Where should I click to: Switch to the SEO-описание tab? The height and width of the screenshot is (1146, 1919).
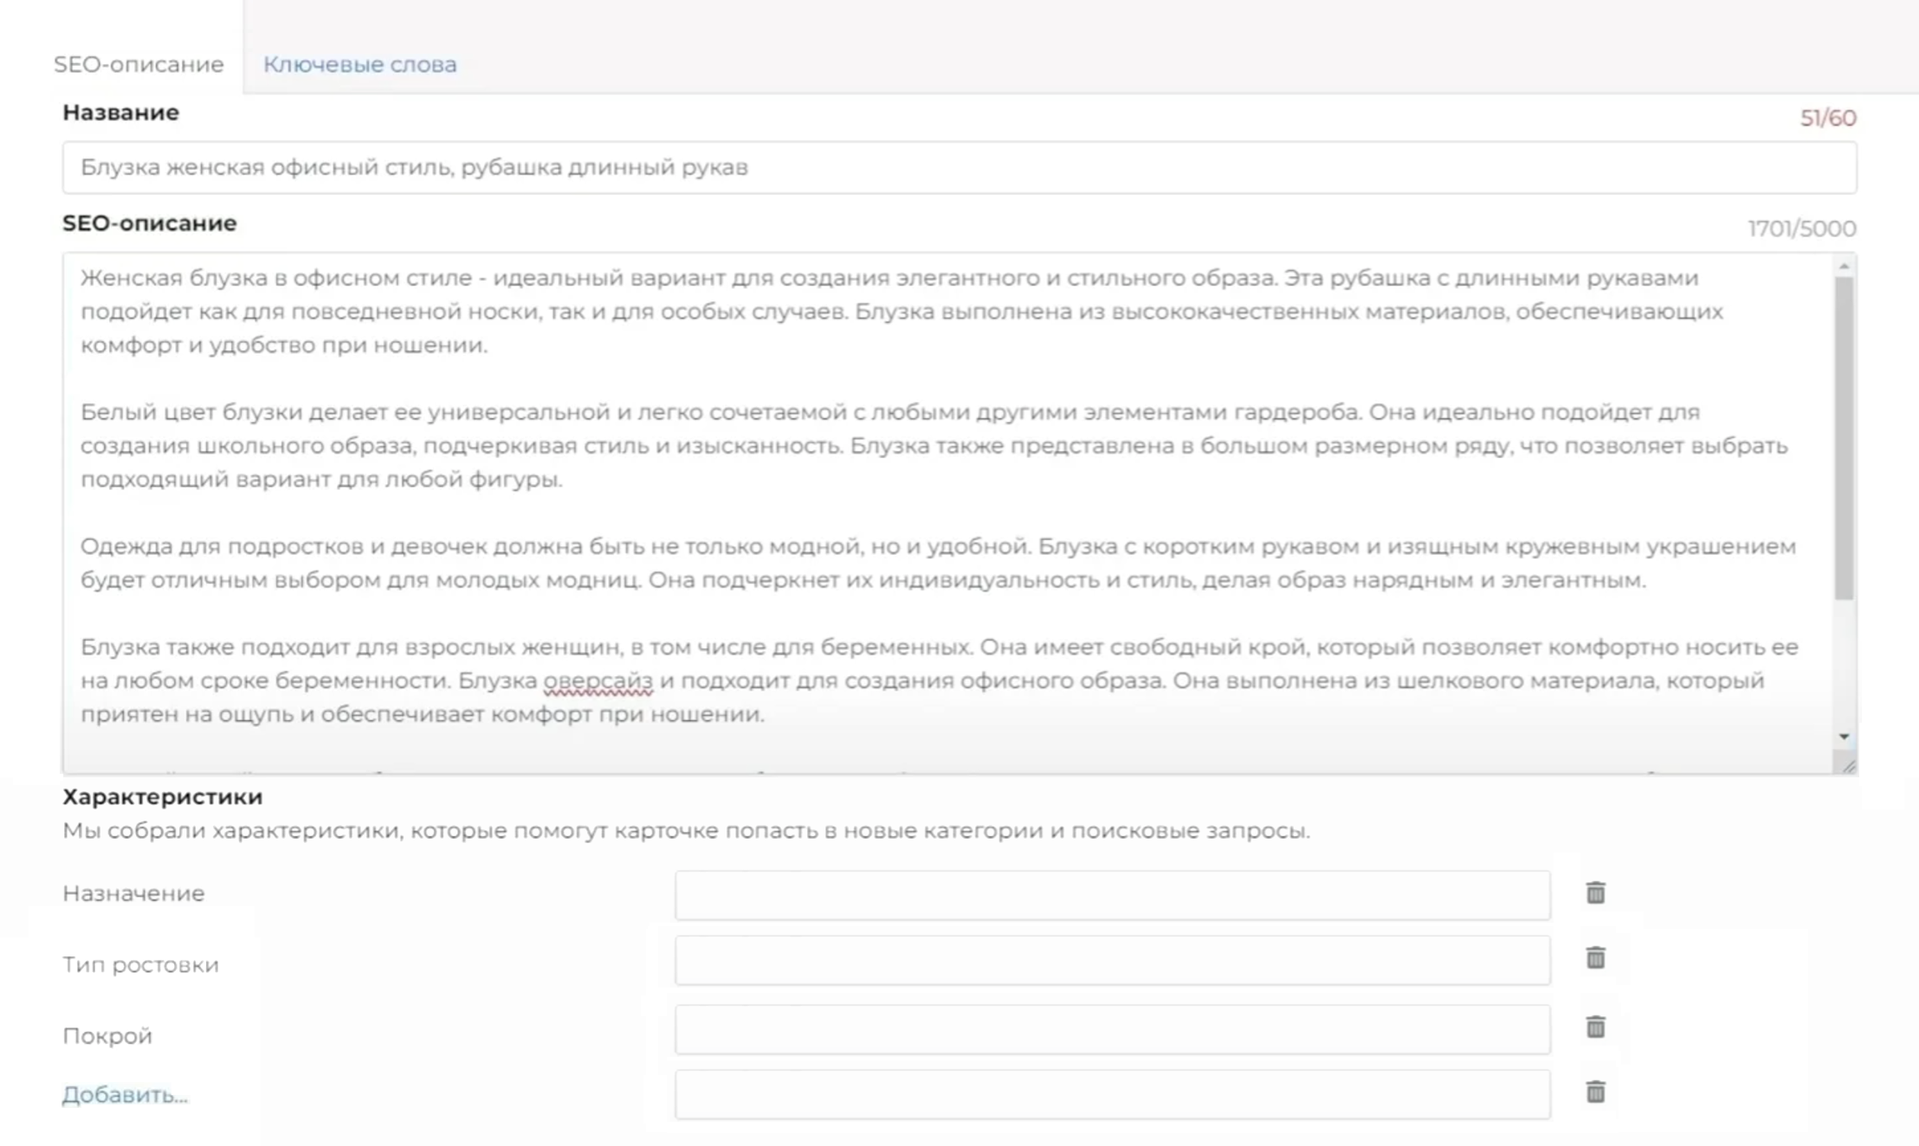139,64
